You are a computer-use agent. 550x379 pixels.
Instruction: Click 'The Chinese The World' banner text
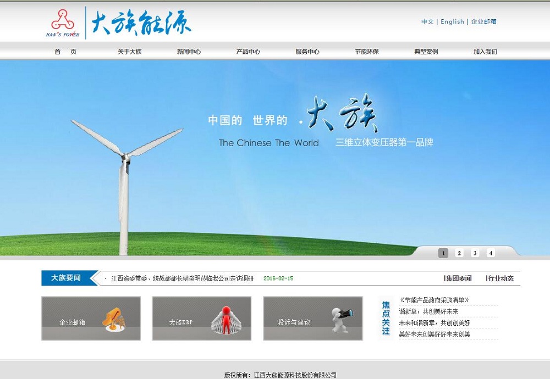pyautogui.click(x=269, y=143)
